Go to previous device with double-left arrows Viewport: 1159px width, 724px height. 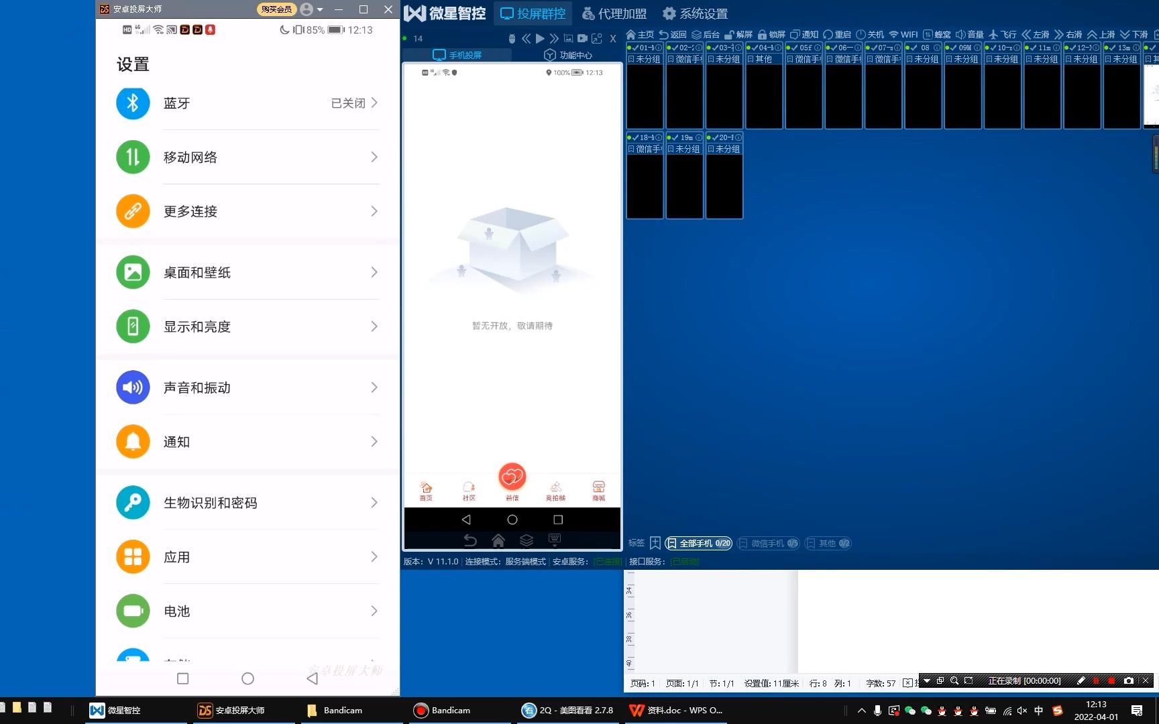tap(526, 38)
